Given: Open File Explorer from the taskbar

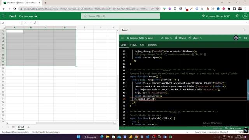Looking at the screenshot, I should [108, 137].
